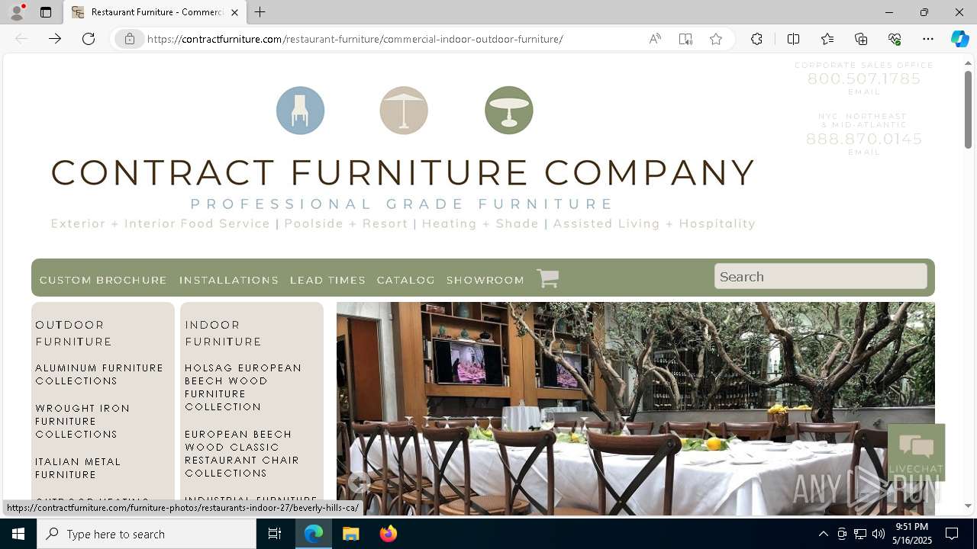Show previous slideshow image arrow
Screen dimensions: 977x549
tap(359, 482)
